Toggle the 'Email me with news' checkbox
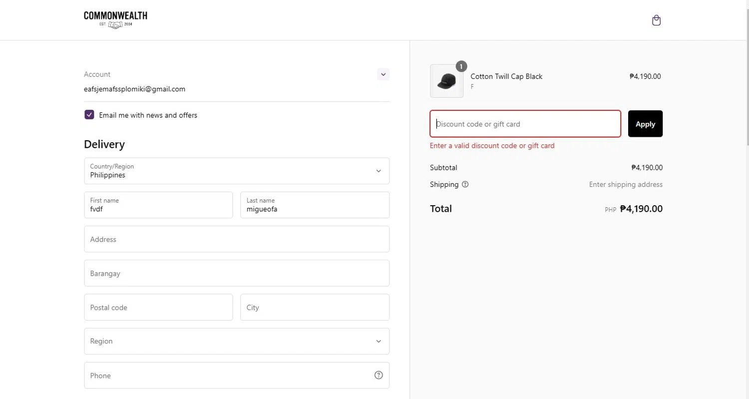The height and width of the screenshot is (399, 749). [89, 115]
